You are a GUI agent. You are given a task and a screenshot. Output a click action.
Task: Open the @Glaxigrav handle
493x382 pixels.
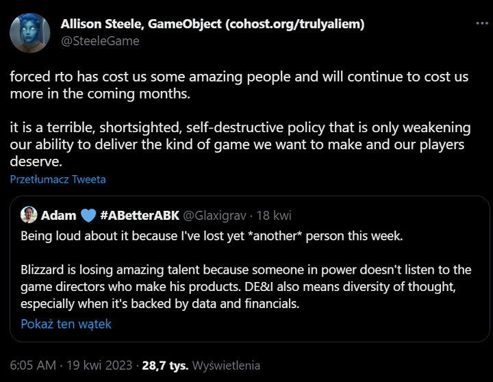pos(214,215)
